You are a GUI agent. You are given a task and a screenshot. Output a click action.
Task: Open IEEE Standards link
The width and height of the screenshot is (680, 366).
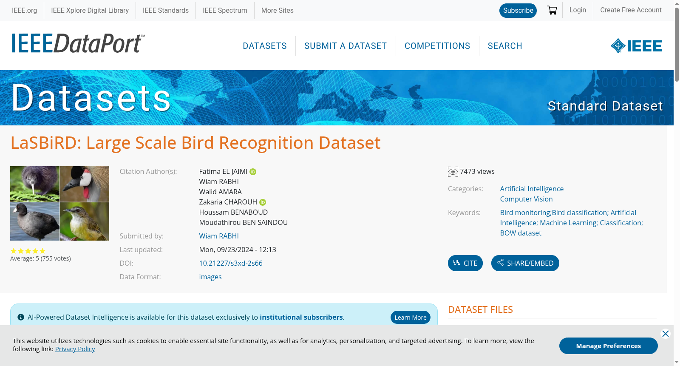(166, 10)
